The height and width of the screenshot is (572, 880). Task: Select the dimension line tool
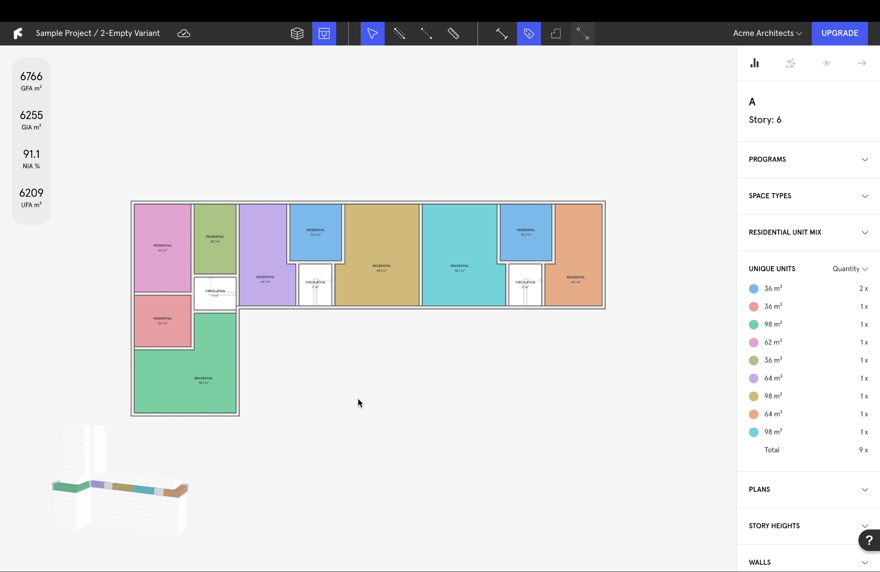tap(501, 34)
